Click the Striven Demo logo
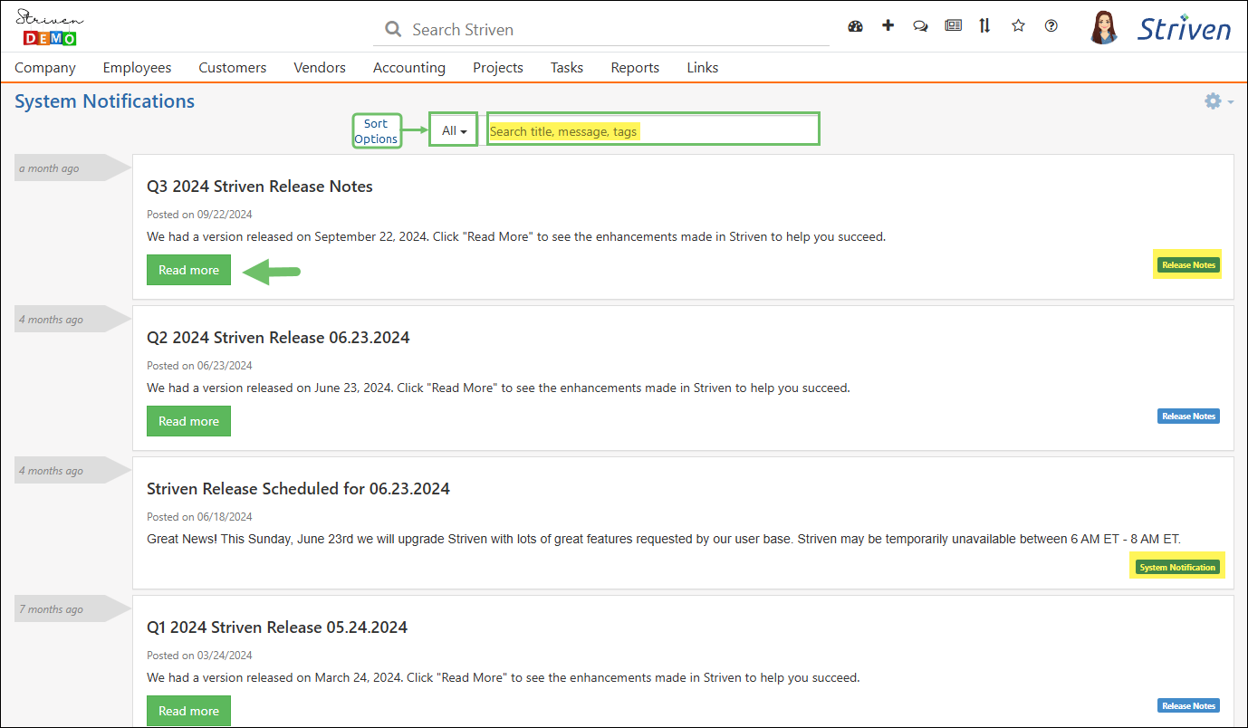1248x728 pixels. click(50, 27)
